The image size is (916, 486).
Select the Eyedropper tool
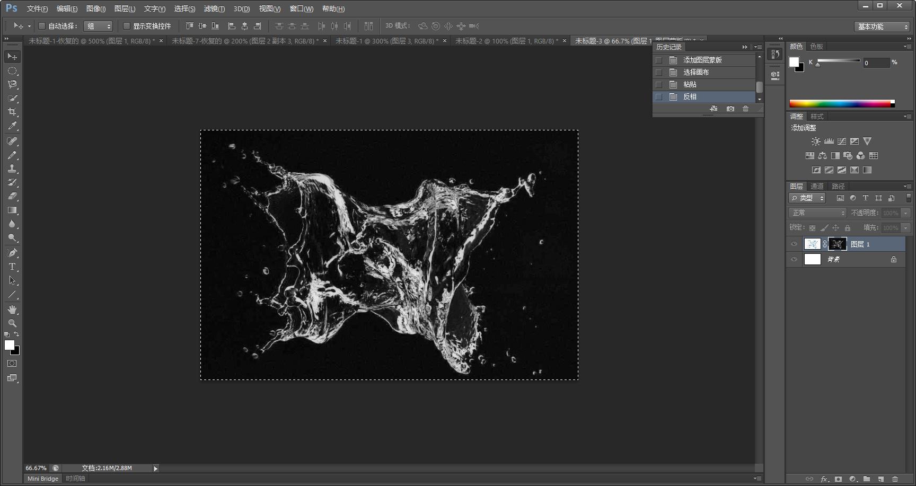[12, 126]
